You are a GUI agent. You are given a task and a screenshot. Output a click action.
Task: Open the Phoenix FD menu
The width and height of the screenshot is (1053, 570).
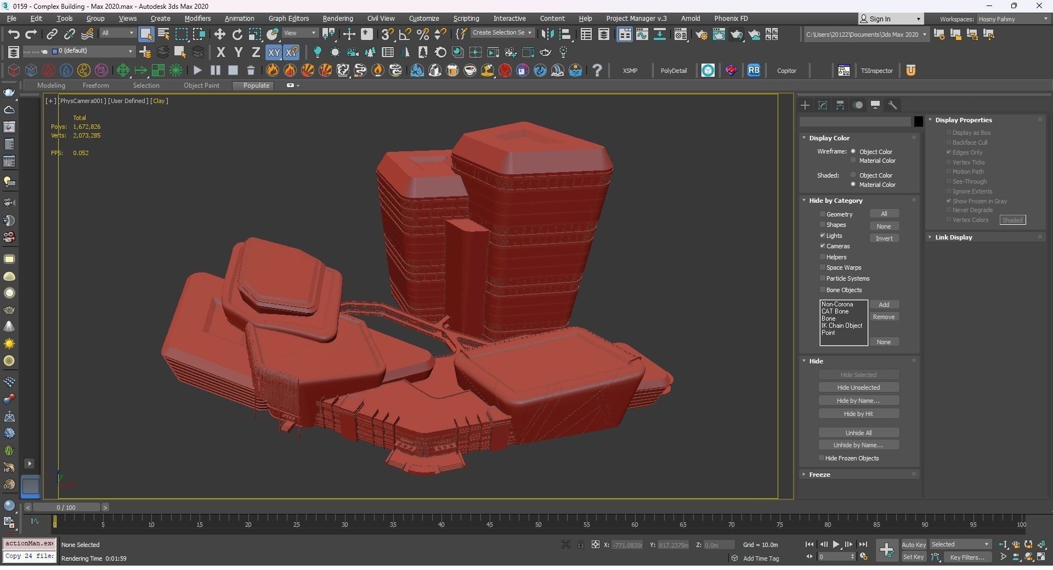[x=731, y=19]
